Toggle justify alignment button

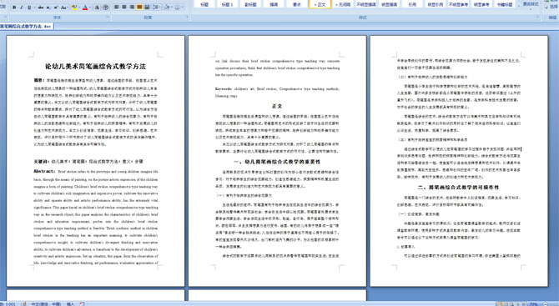pos(139,8)
